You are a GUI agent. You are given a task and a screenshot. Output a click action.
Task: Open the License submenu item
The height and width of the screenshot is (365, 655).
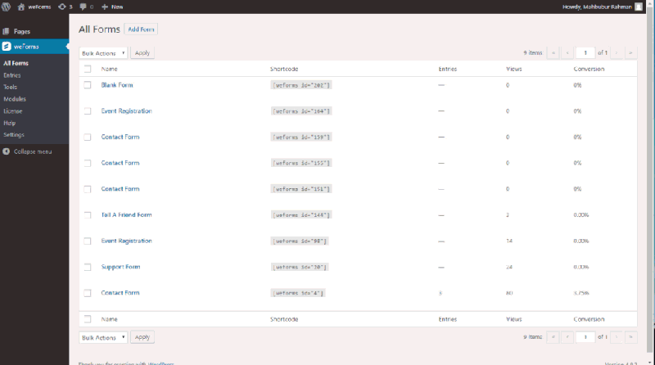point(13,111)
